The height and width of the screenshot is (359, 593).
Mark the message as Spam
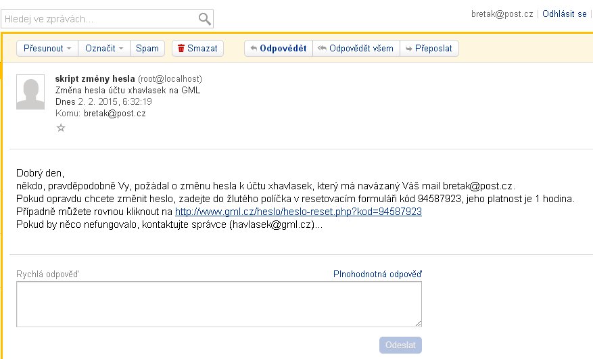point(147,48)
